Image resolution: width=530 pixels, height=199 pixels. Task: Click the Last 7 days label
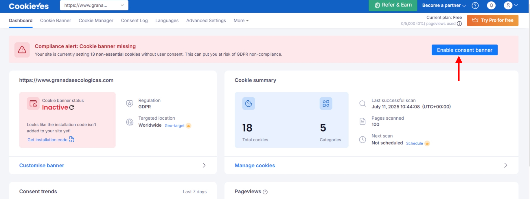[195, 192]
